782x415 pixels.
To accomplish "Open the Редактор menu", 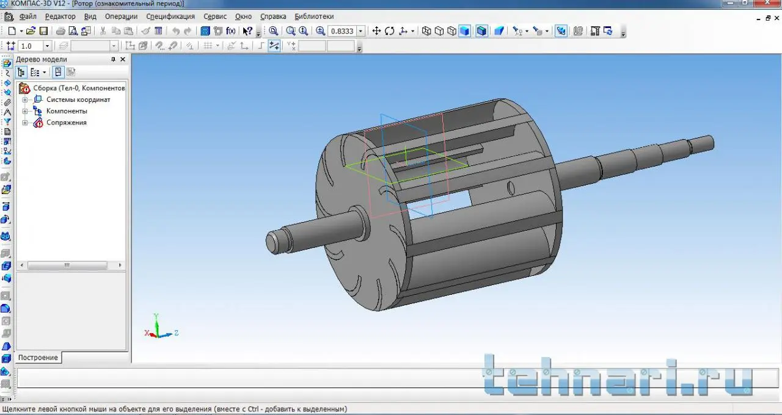I will click(60, 16).
